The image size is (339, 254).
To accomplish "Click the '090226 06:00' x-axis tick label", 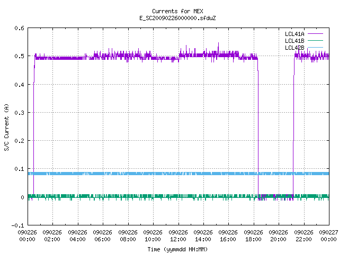I will [102, 236].
